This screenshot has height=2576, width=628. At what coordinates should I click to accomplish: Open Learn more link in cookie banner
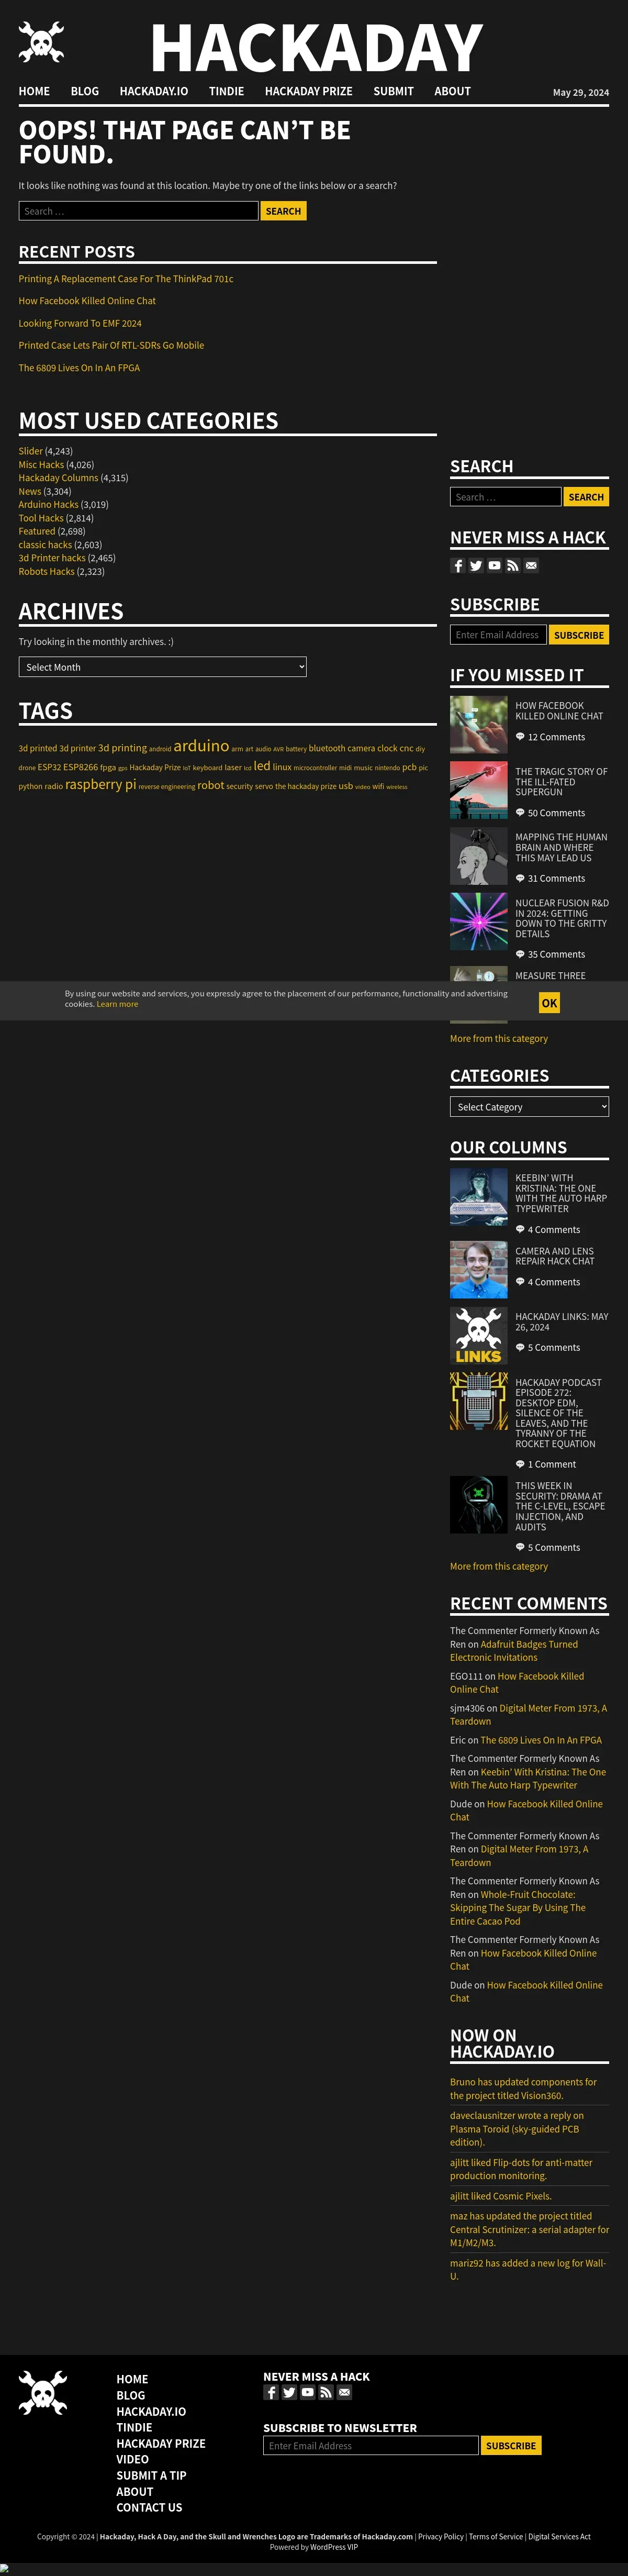click(x=117, y=1004)
